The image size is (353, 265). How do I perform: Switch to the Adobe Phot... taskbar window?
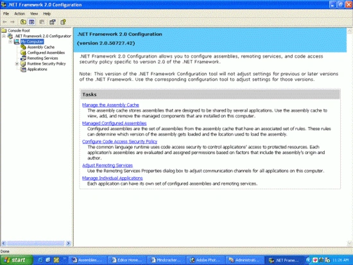(206, 260)
